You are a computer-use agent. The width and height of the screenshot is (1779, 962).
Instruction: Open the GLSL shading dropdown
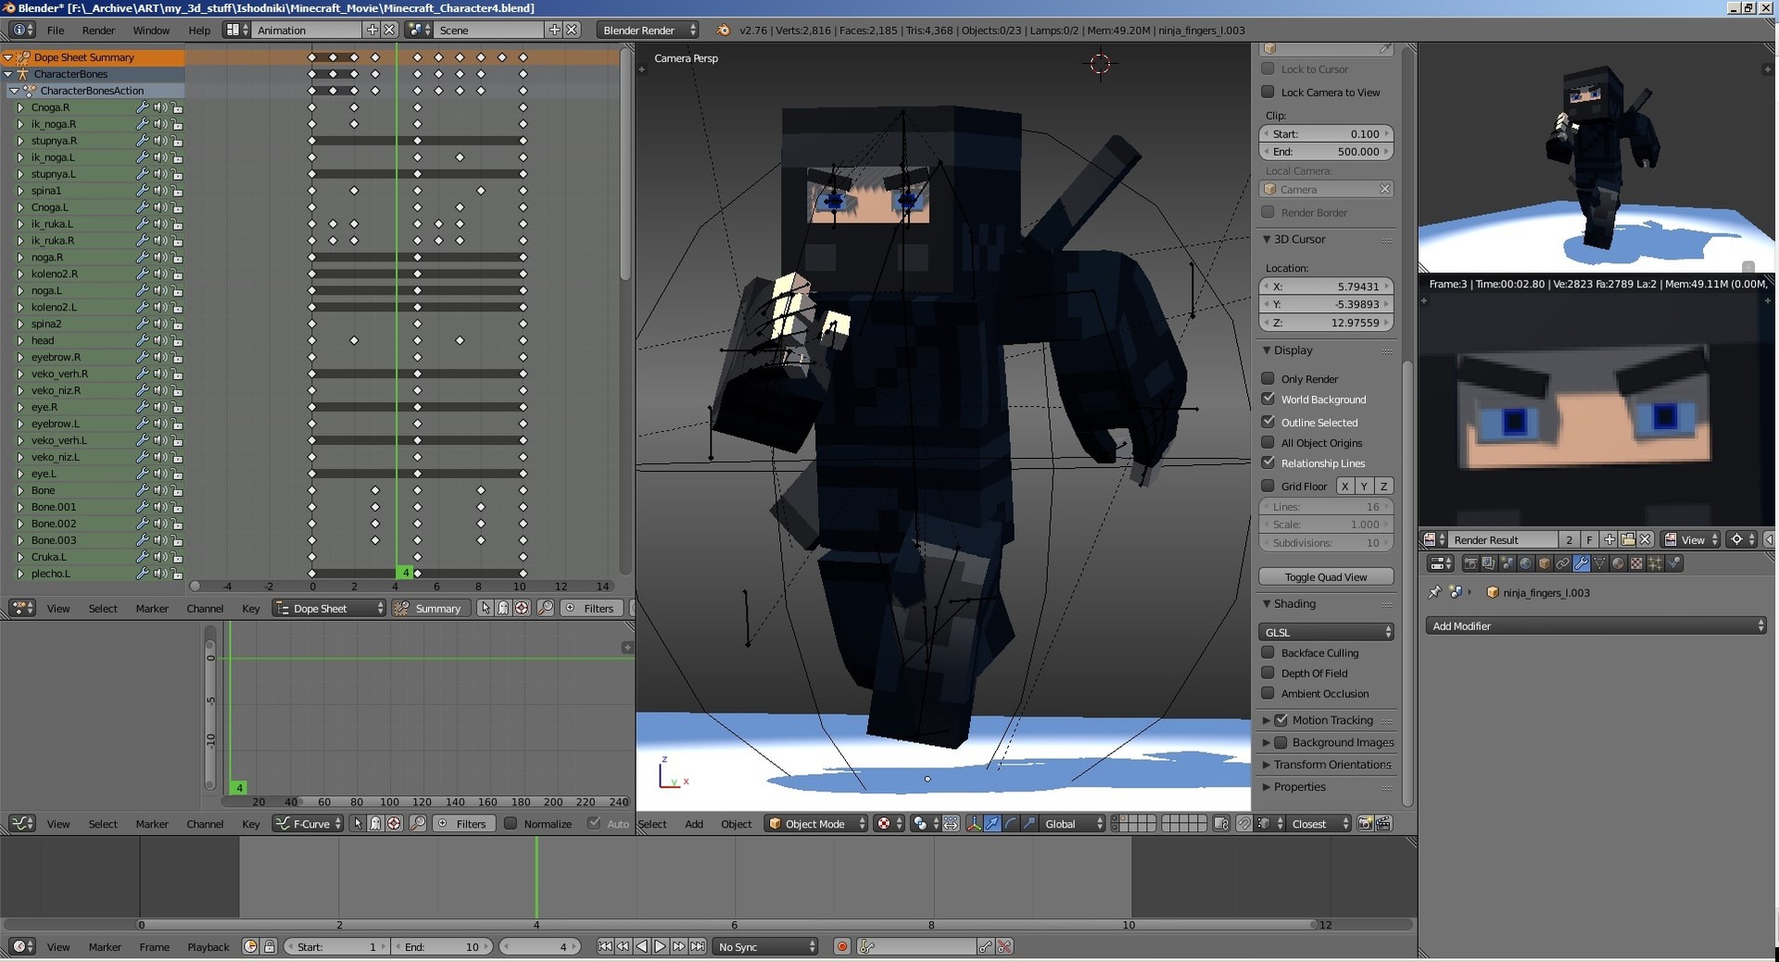[x=1327, y=632]
